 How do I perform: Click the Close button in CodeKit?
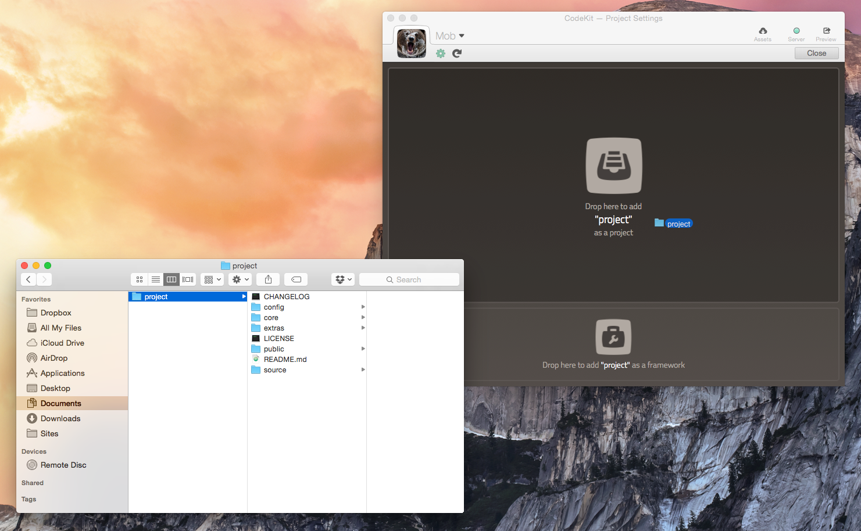(817, 53)
